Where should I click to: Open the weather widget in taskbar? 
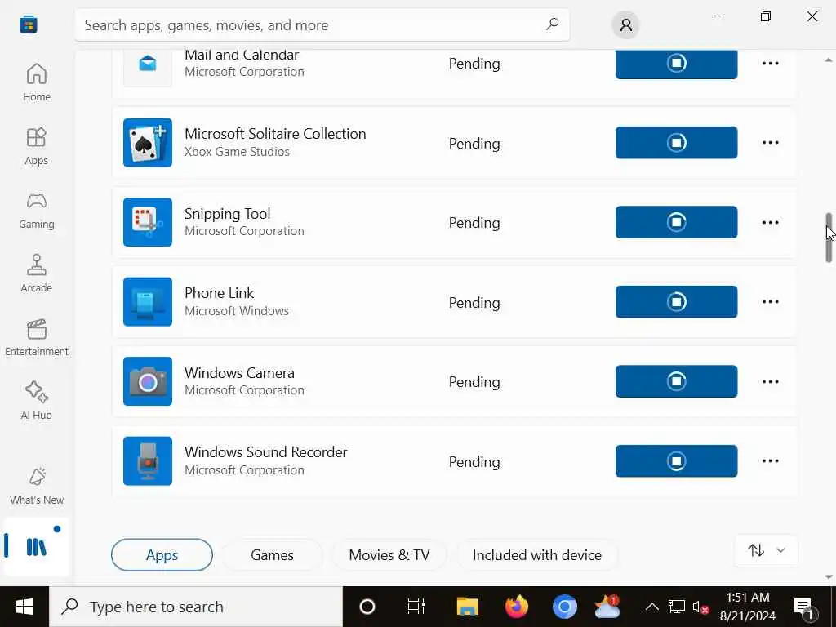click(607, 607)
